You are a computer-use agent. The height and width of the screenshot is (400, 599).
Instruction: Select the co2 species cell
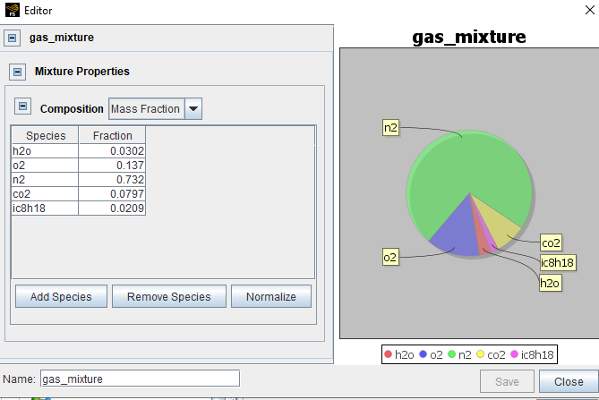coord(45,194)
